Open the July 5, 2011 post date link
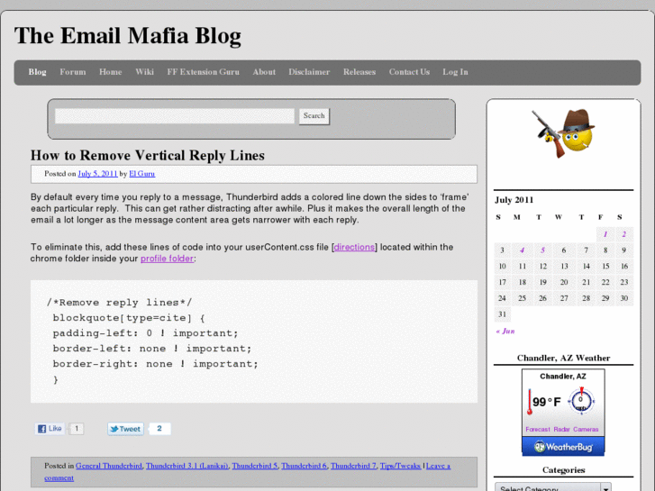Viewport: 655px width, 491px height. pyautogui.click(x=97, y=173)
